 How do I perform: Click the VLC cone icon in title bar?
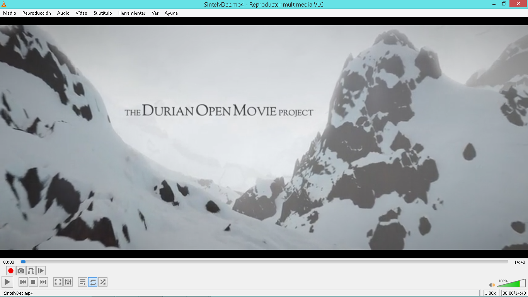point(4,4)
